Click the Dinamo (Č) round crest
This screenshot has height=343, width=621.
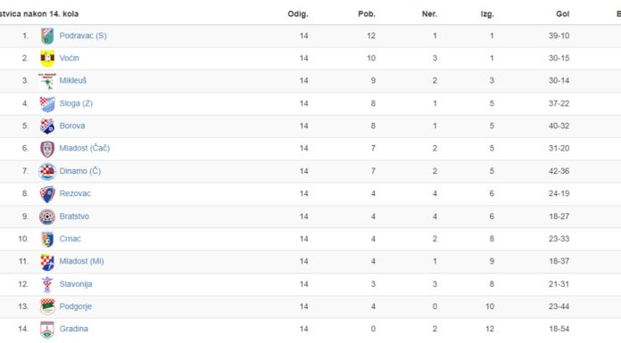[47, 171]
